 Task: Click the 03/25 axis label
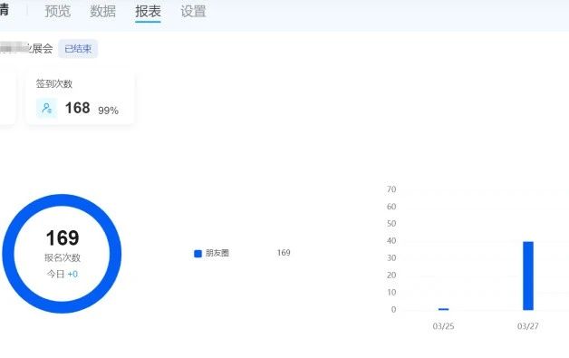click(443, 326)
